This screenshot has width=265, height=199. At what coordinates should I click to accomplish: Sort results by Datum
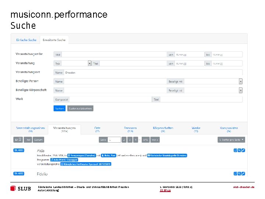[x=38, y=140]
